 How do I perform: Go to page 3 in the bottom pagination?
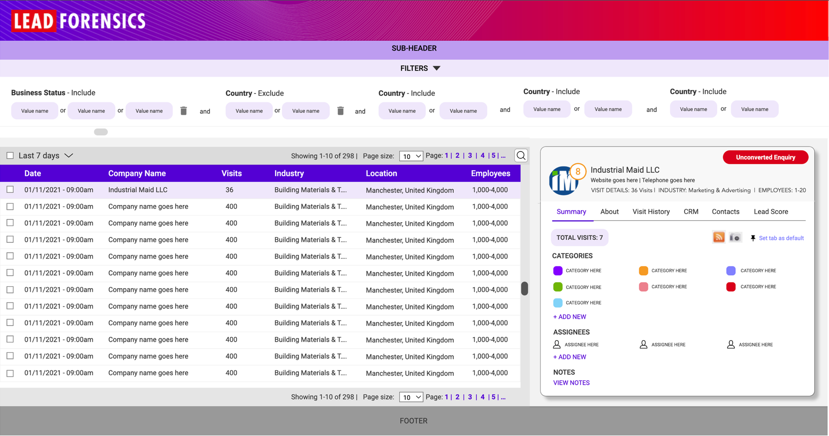point(470,397)
